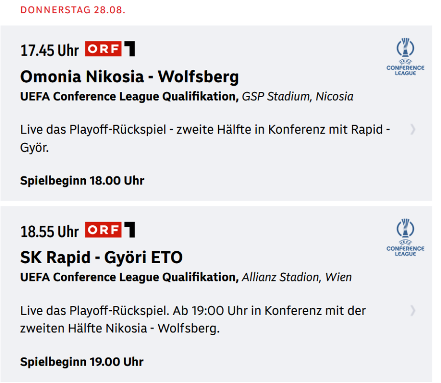Select the 17.45 Uhr broadcast time

tap(50, 51)
